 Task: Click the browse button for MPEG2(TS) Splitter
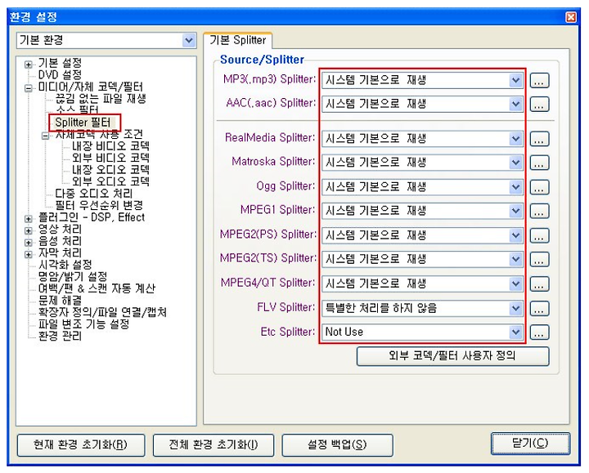(539, 259)
